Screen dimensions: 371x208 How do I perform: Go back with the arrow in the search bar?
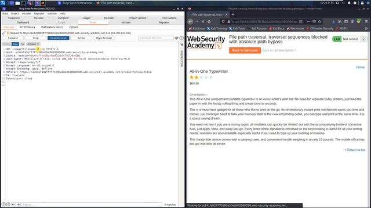(x=13, y=205)
